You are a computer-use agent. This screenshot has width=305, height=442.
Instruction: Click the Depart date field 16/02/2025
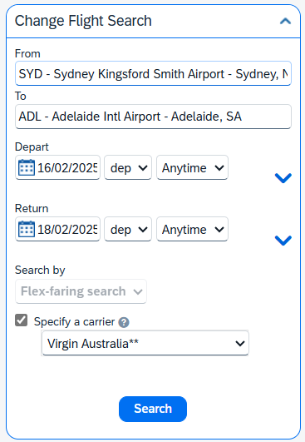[x=57, y=167]
